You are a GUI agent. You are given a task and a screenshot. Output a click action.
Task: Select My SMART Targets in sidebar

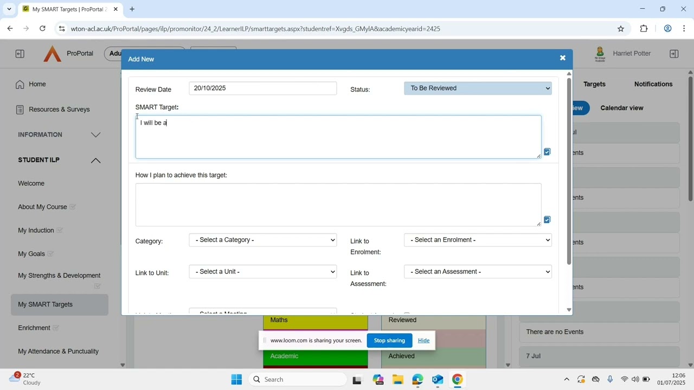(60, 304)
